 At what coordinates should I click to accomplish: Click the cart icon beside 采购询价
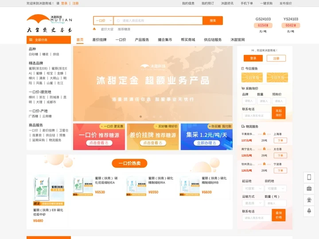(x=243, y=88)
